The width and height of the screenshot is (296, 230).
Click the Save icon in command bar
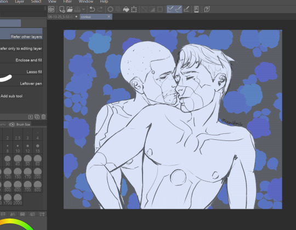tap(78, 9)
